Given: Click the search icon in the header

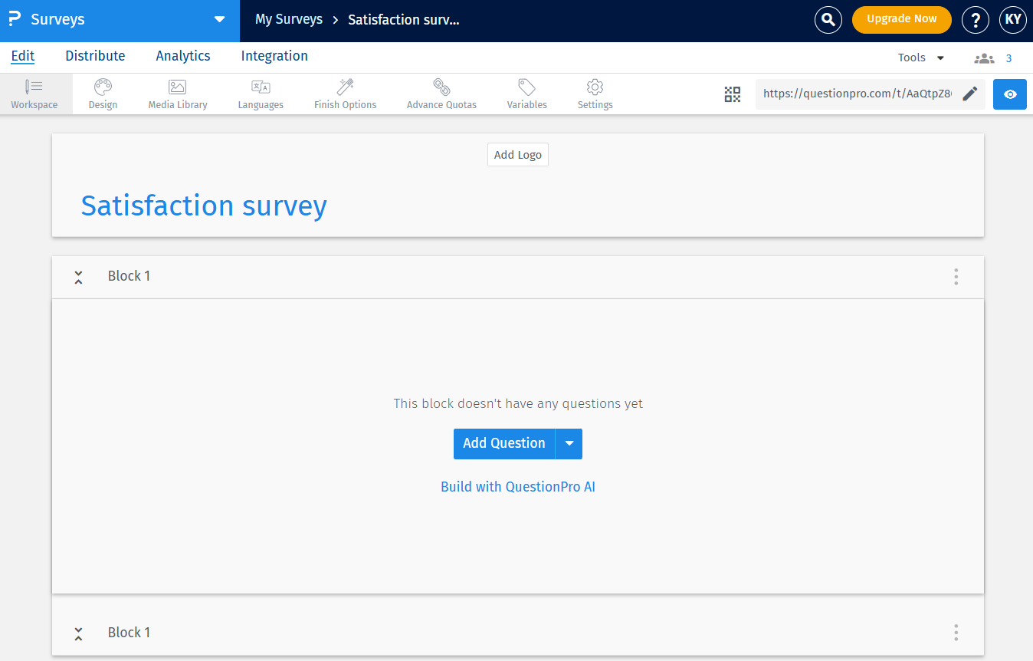Looking at the screenshot, I should click(828, 20).
